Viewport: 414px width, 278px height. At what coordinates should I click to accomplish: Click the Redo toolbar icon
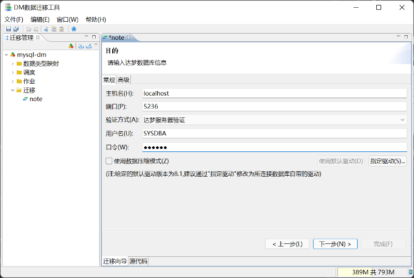click(36, 29)
